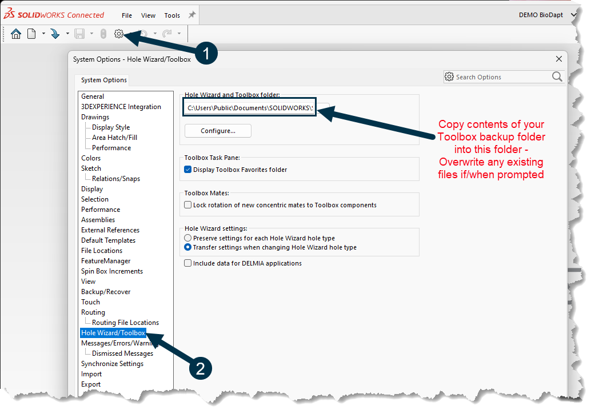Select top-level Performance option below Selection
This screenshot has height=410, width=591.
point(101,210)
